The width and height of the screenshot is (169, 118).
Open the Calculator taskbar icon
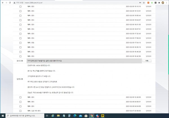click(69, 116)
